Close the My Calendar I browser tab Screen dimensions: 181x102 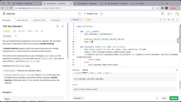pos(71,4)
